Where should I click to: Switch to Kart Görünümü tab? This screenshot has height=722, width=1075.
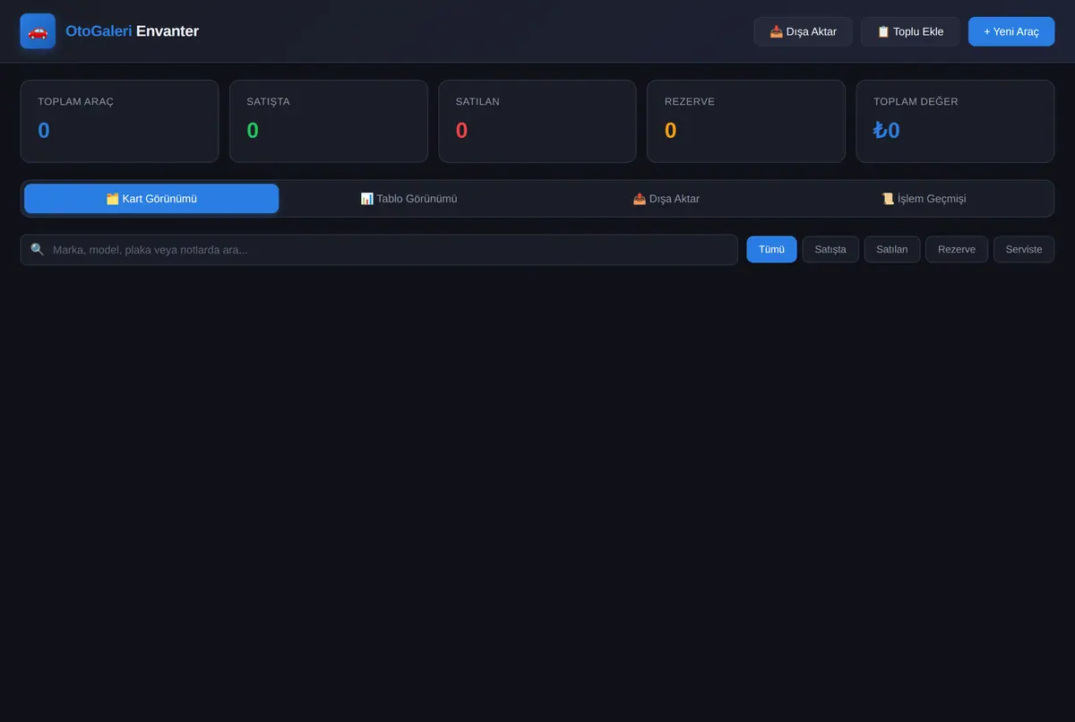tap(151, 199)
